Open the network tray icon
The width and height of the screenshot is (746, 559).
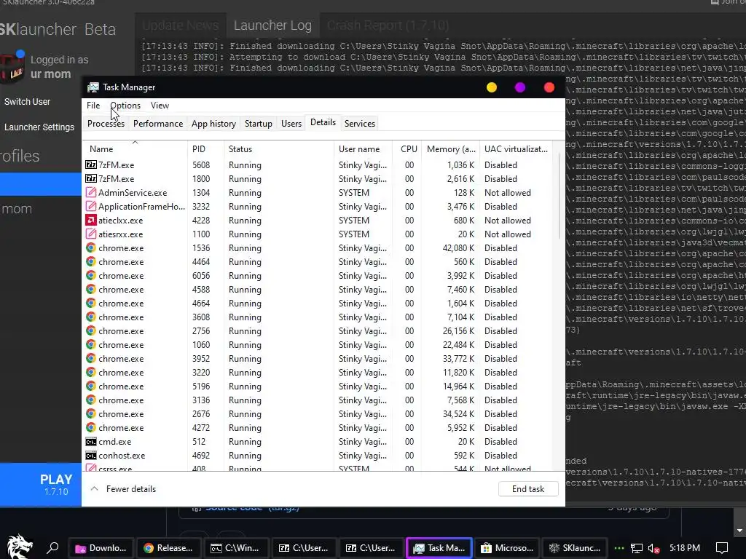pyautogui.click(x=637, y=549)
